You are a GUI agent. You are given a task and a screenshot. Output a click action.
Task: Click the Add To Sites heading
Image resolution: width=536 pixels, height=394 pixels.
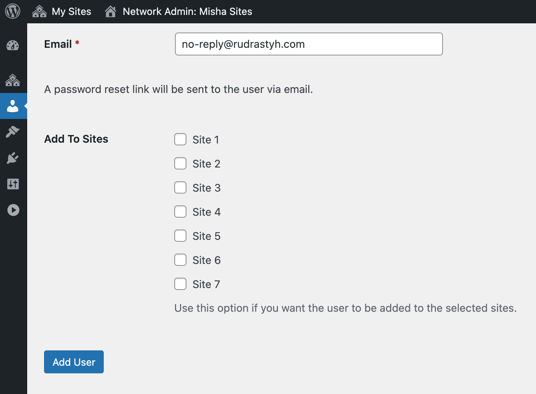pos(76,139)
